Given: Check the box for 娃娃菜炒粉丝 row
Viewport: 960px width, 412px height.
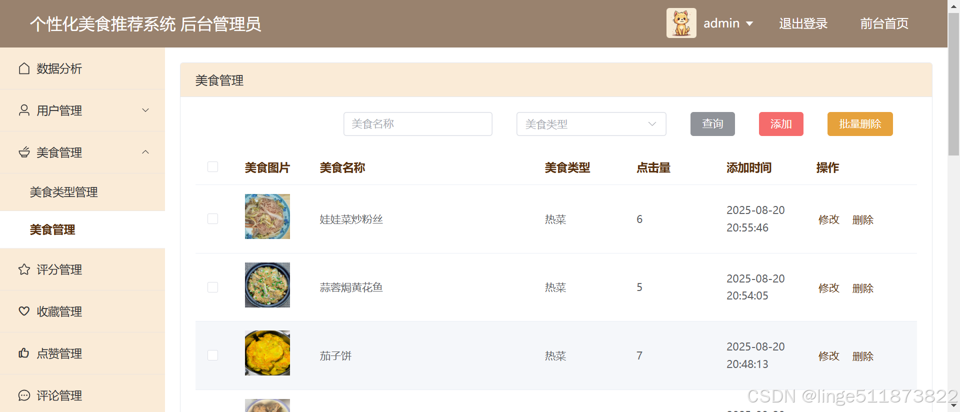Looking at the screenshot, I should point(212,219).
